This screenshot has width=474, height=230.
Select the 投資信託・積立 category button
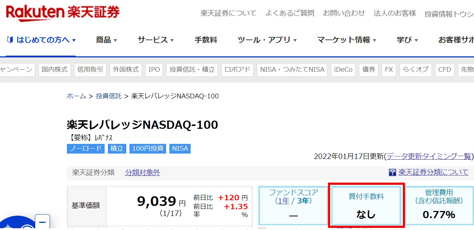tap(192, 70)
